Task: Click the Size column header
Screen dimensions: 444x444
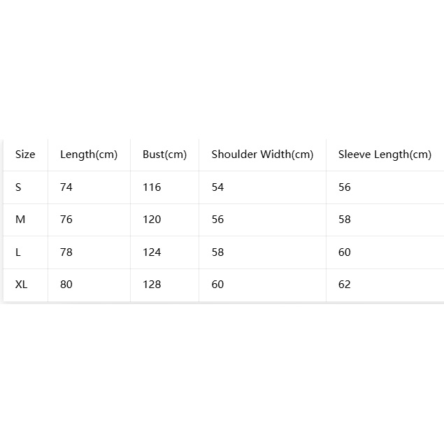Action: click(x=25, y=155)
